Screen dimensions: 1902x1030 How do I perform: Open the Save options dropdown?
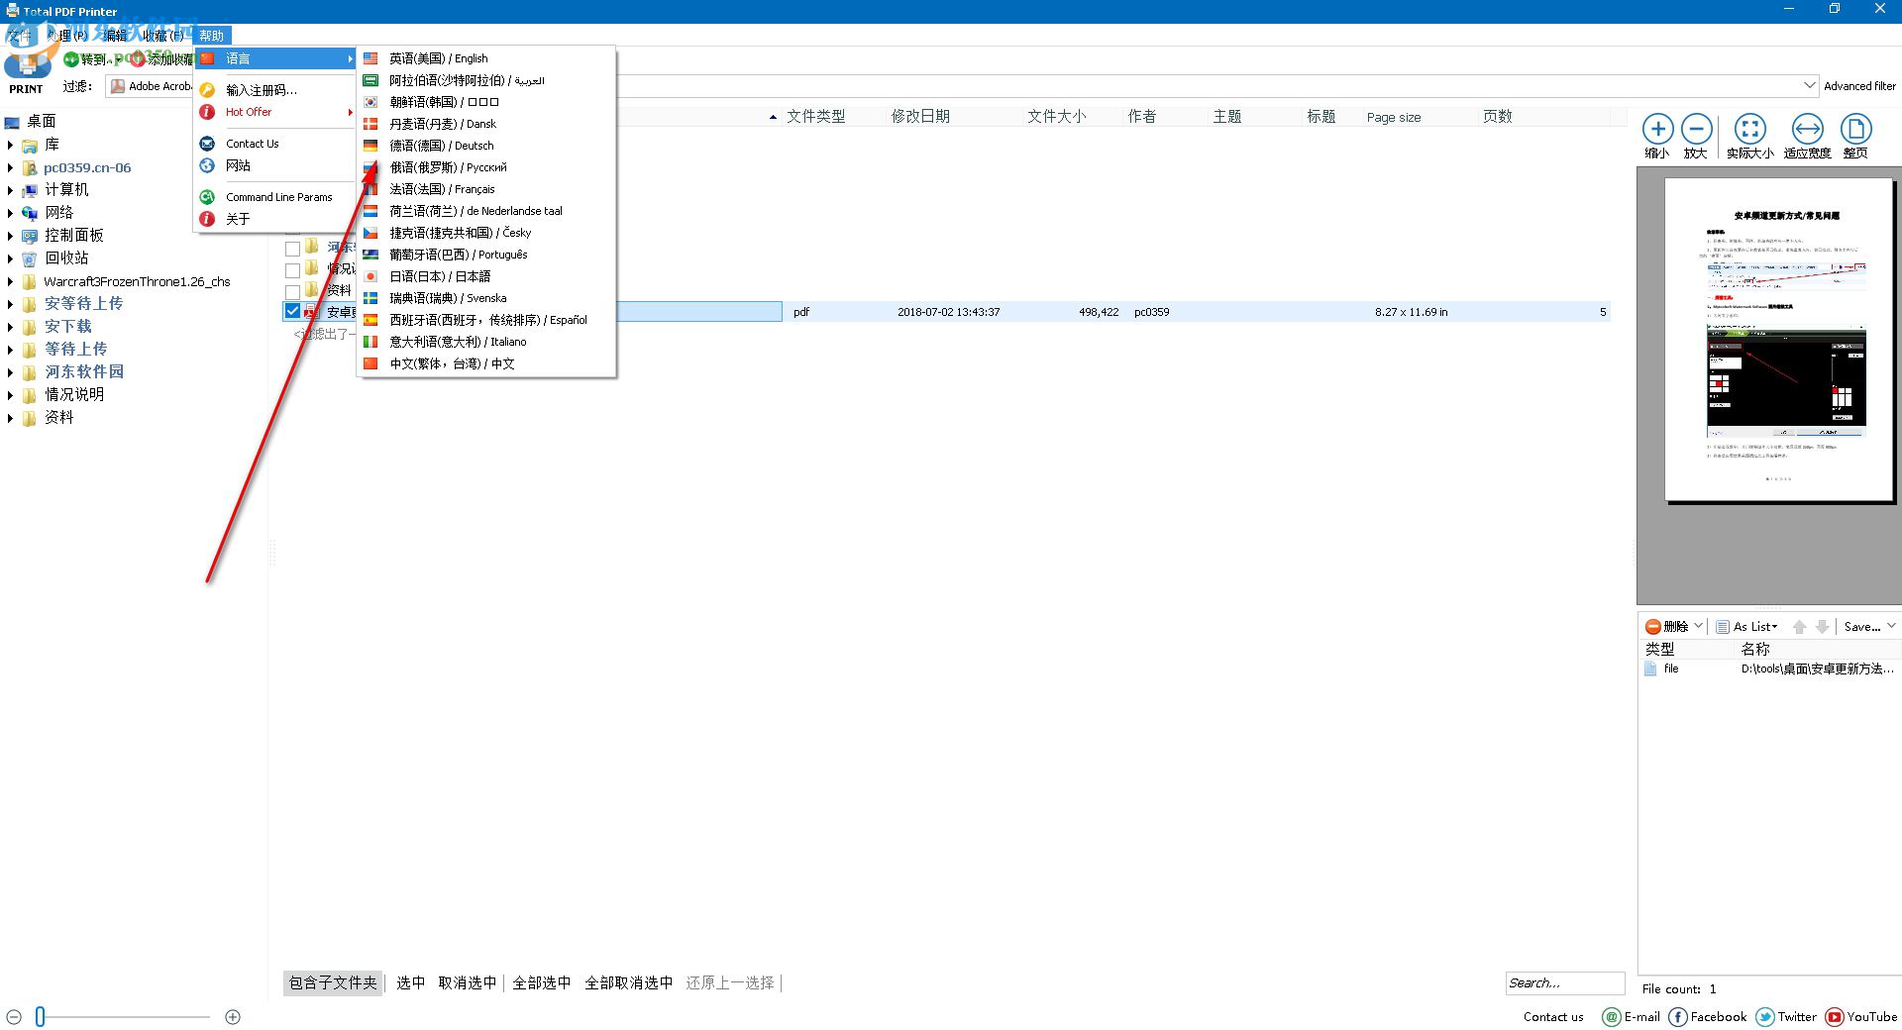1867,626
